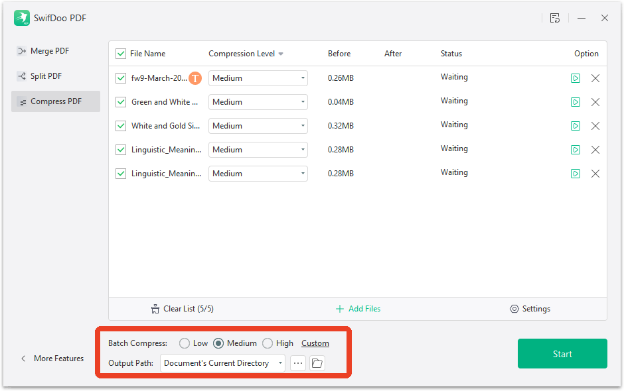Open compression Settings with gear icon
Screen dimensions: 624x391
point(530,309)
